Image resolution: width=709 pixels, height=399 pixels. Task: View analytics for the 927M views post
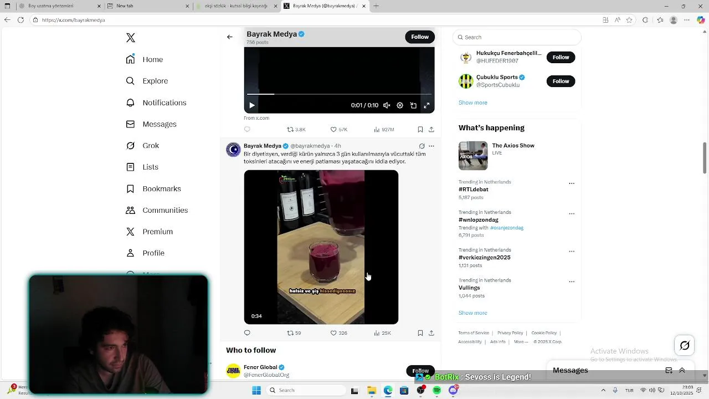[384, 129]
